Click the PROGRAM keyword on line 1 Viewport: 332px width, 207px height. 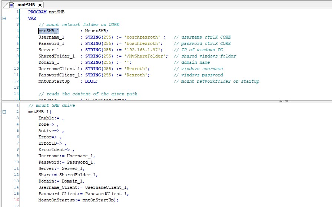(x=37, y=12)
